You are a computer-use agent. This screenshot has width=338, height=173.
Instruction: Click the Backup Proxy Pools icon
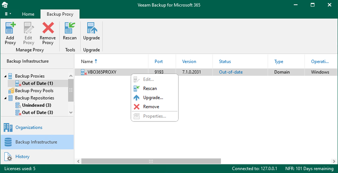[11, 91]
